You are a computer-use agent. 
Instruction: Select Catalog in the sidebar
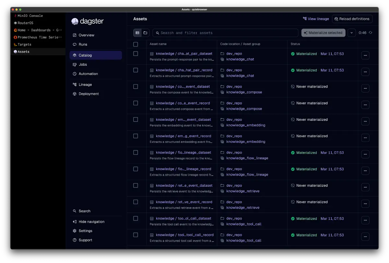96,55
